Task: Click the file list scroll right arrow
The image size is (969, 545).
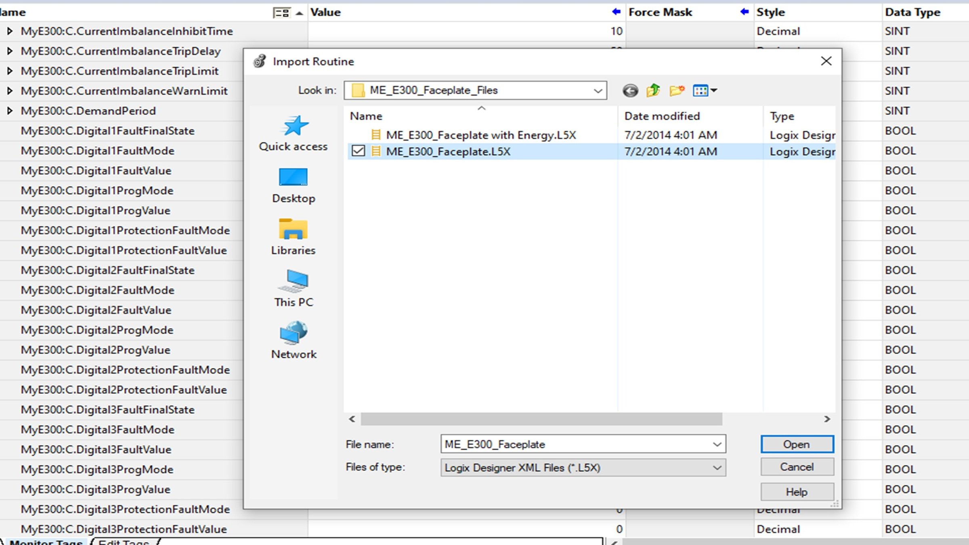Action: coord(827,419)
